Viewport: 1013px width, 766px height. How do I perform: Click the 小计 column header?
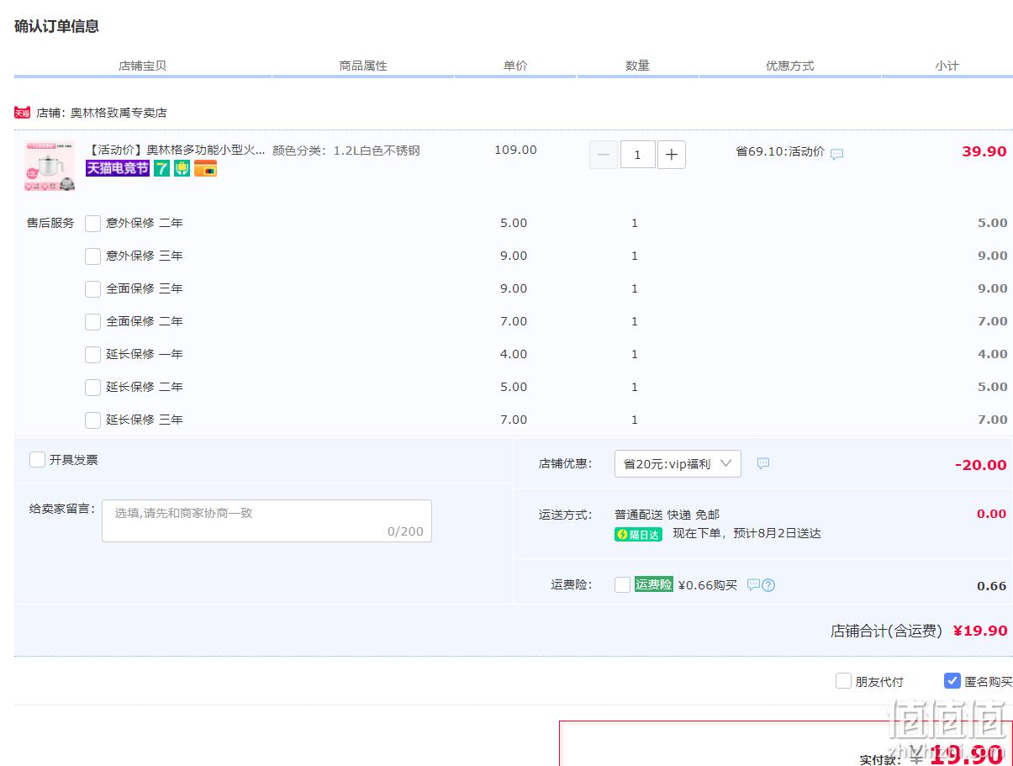[x=947, y=66]
